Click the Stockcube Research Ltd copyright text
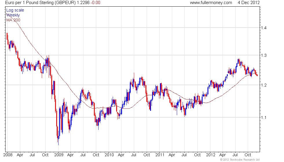284x162 pixels. click(x=240, y=160)
